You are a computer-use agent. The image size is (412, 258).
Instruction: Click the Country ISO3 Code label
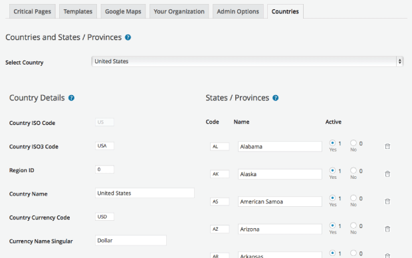34,146
